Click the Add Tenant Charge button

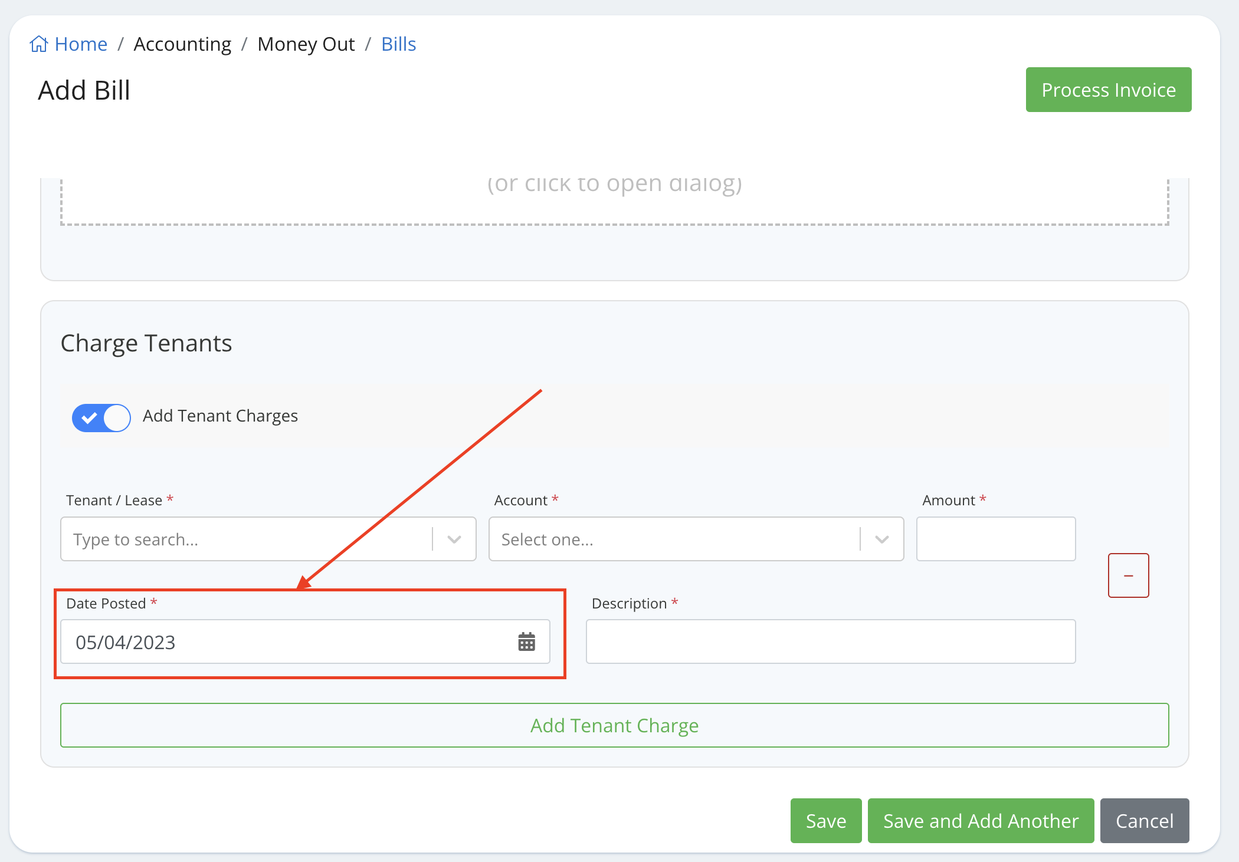click(614, 725)
